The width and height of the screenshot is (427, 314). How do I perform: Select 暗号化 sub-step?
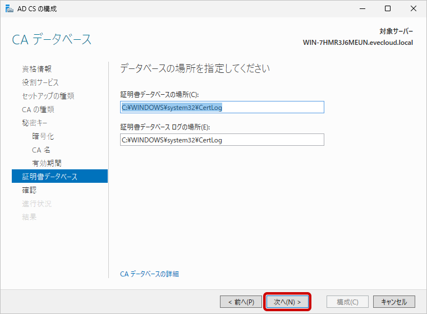pos(43,136)
